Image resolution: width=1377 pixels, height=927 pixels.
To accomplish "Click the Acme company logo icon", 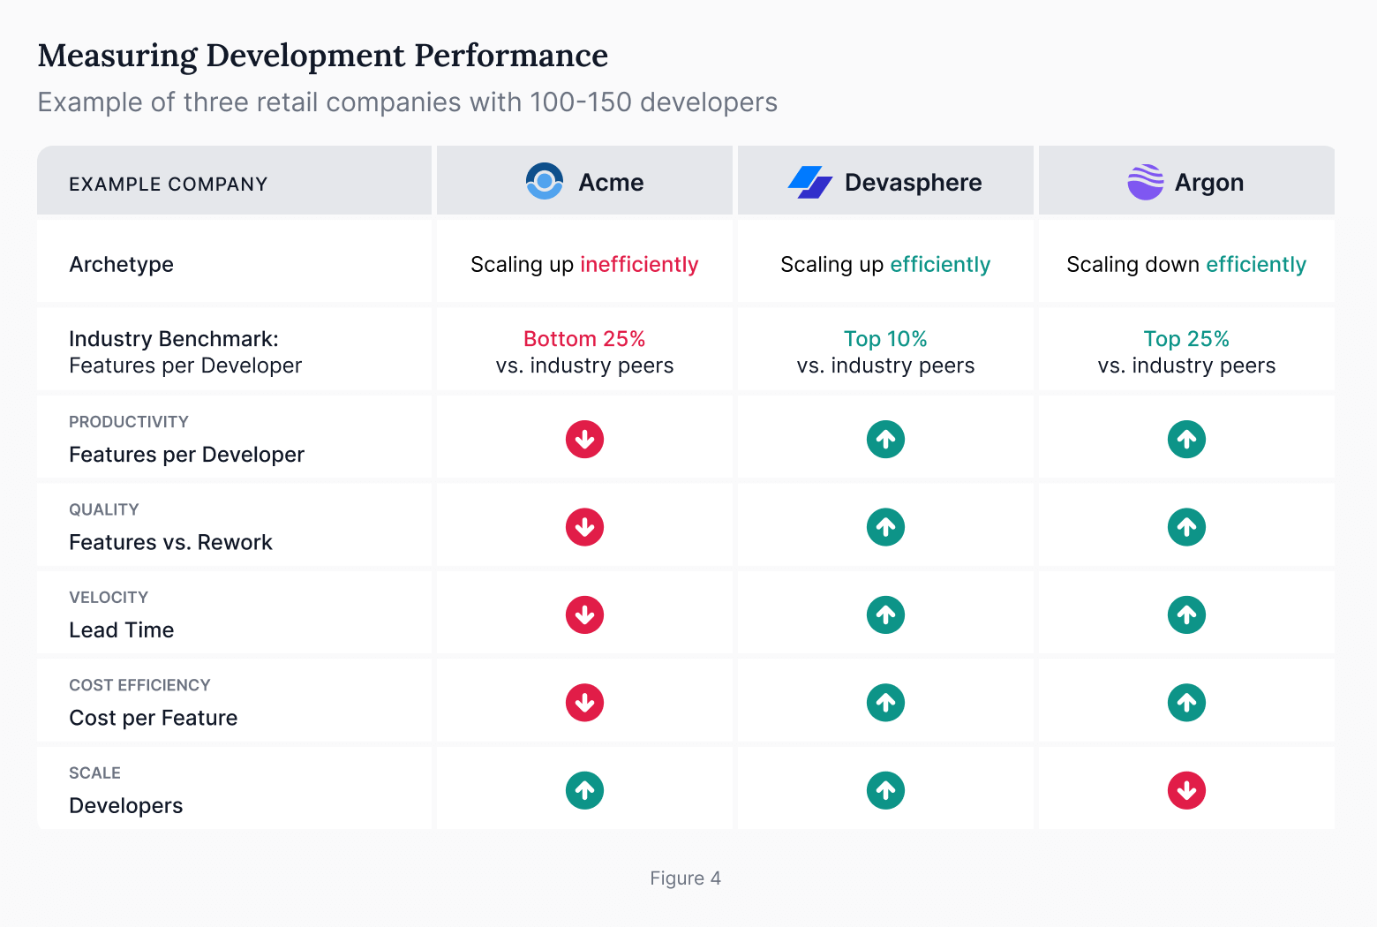I will 544,181.
